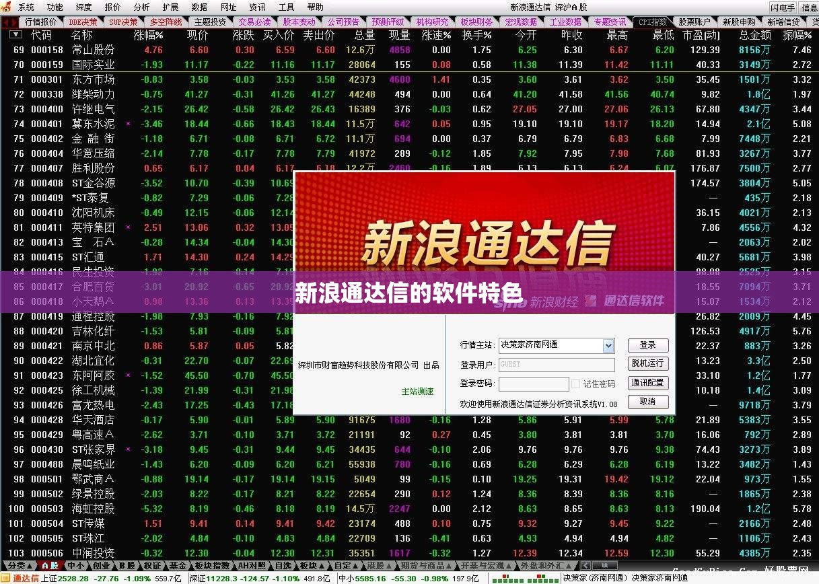Select the A股 bottom tab
Viewport: 819px width, 584px height.
pyautogui.click(x=49, y=566)
